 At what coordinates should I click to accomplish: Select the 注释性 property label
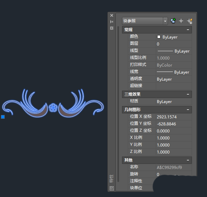pos(136,181)
